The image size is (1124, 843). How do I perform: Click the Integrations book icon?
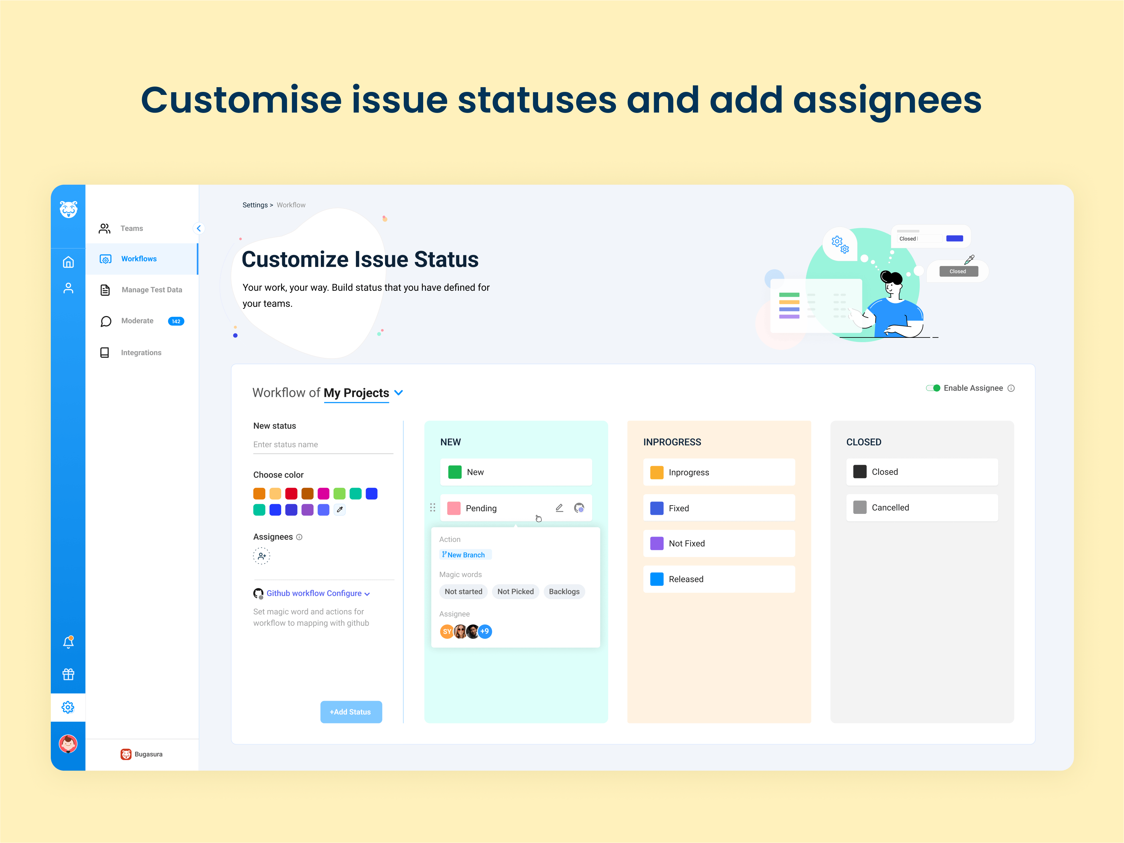[105, 352]
